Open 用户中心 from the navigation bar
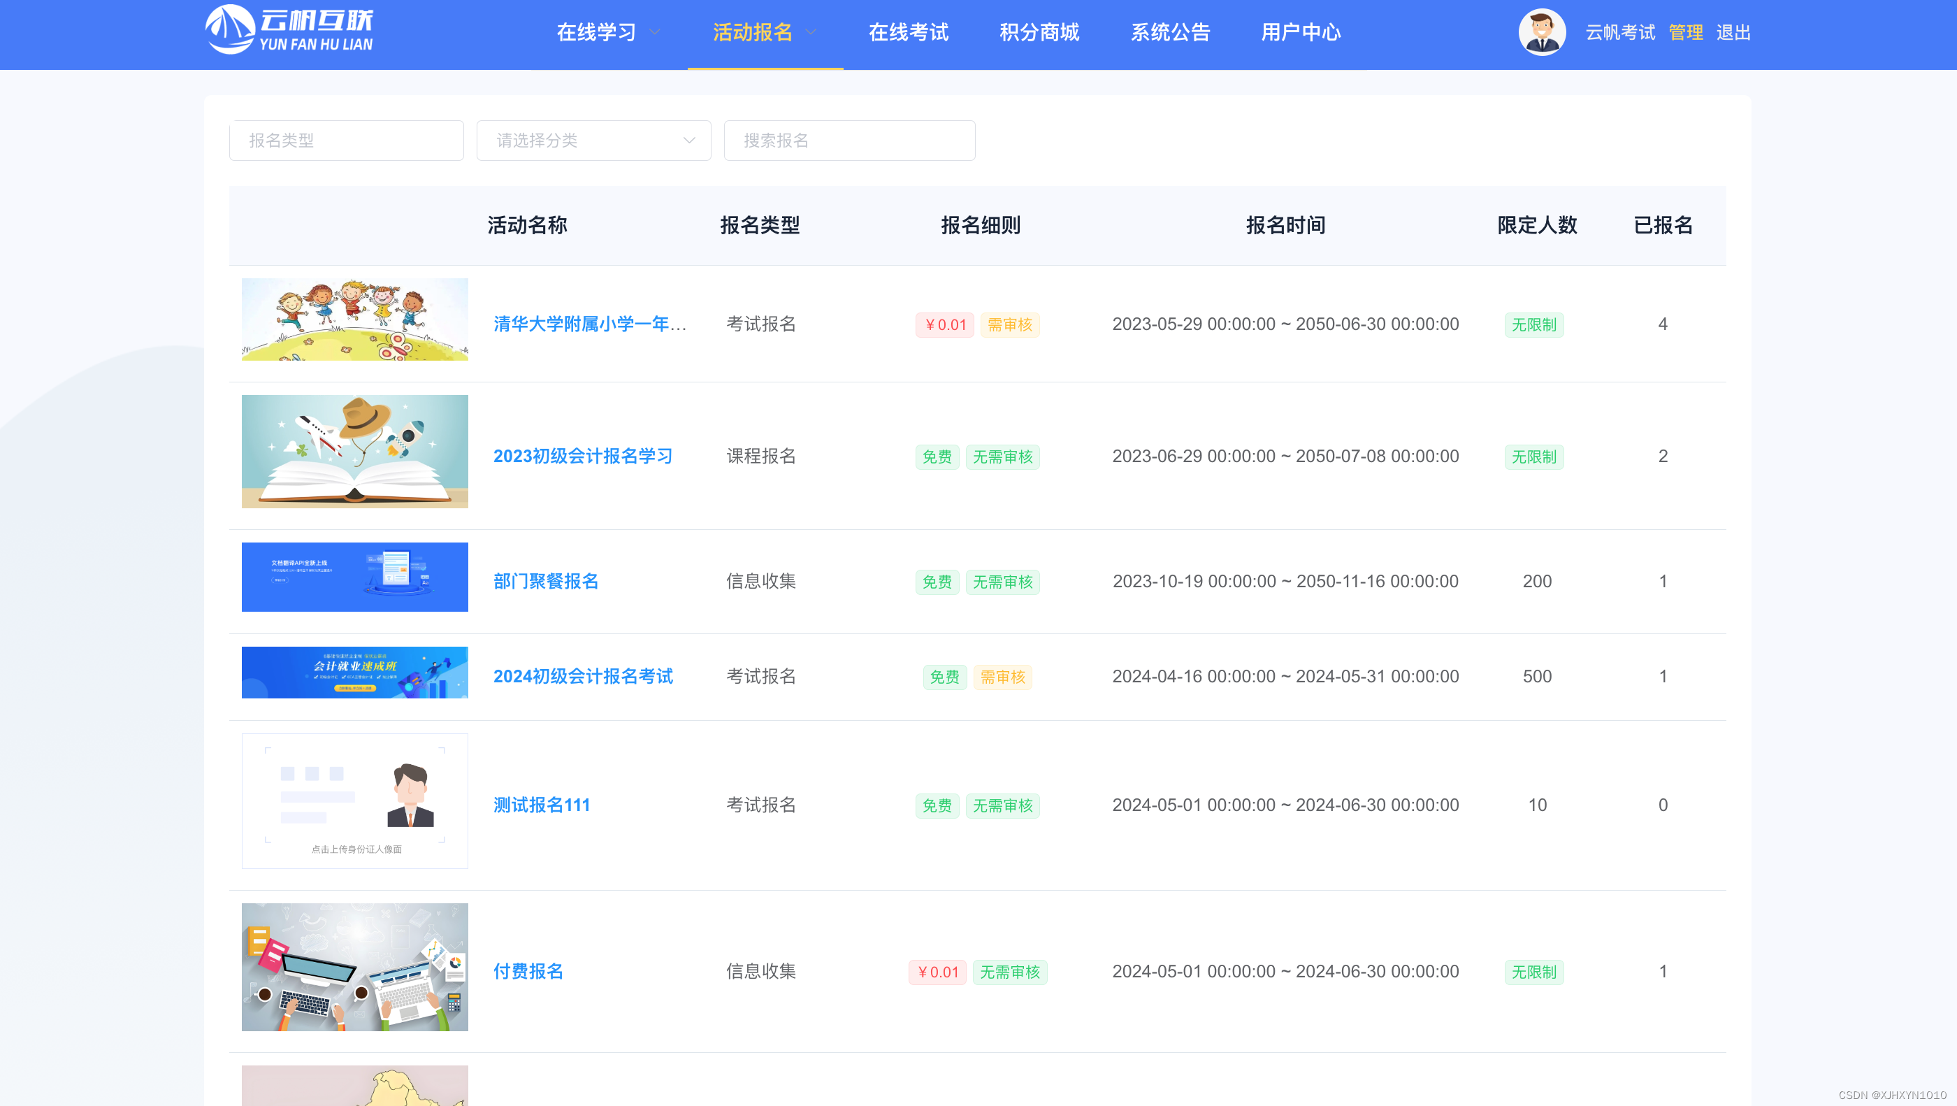 coord(1301,32)
